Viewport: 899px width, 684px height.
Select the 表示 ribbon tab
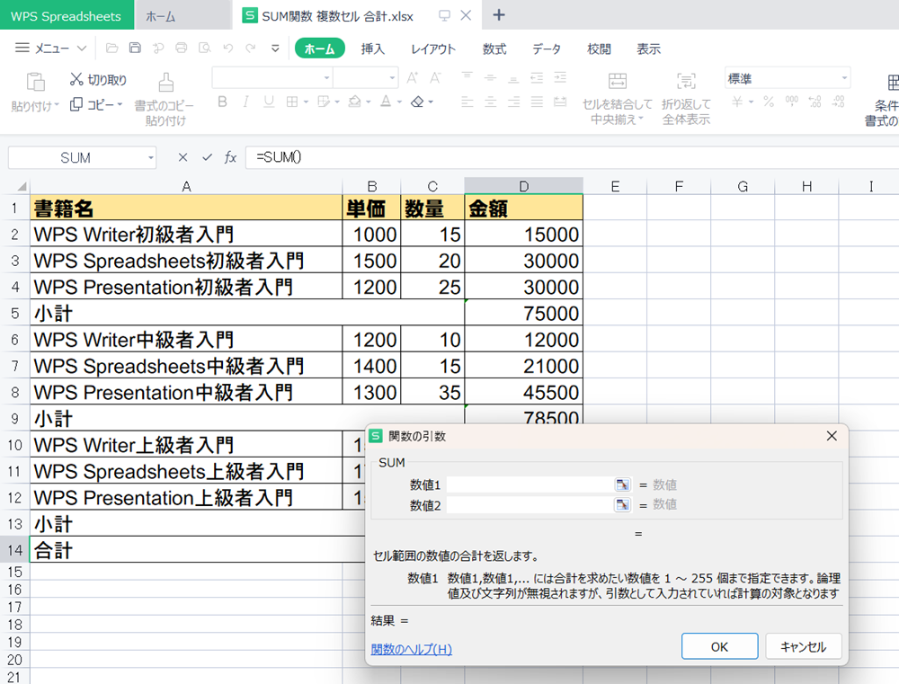coord(648,49)
